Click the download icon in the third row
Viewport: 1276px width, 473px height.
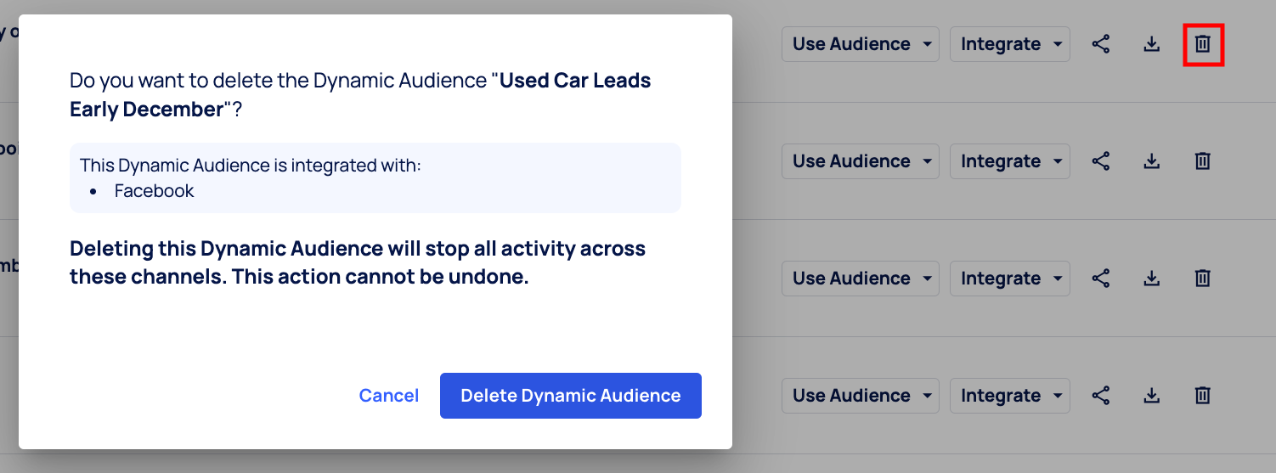(1151, 279)
